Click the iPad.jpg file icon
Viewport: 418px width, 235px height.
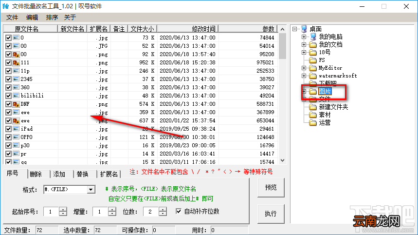[16, 129]
